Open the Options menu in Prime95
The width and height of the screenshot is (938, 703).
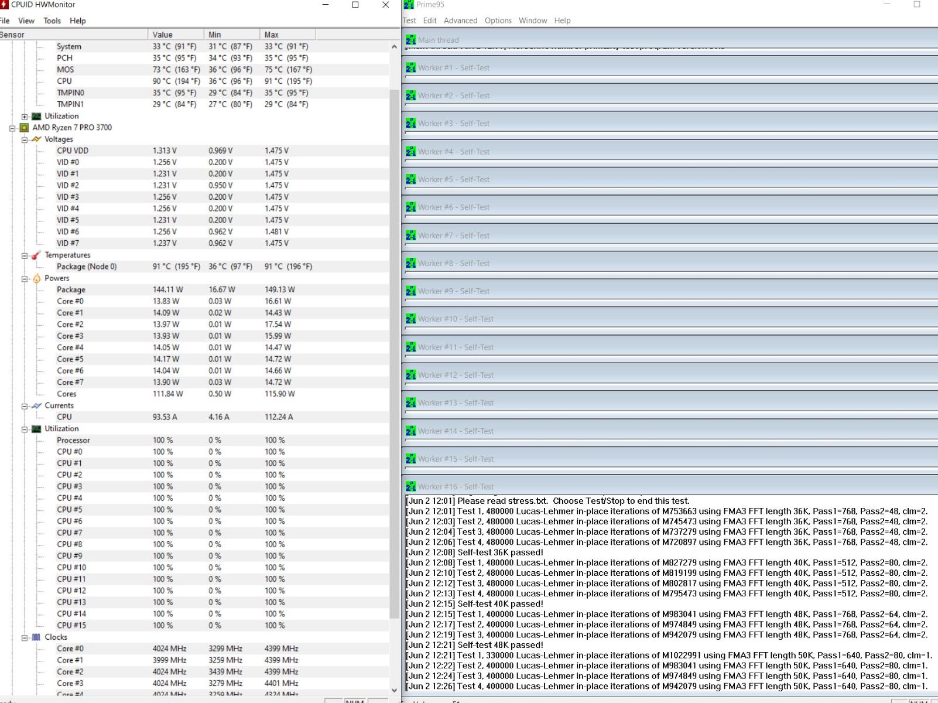pyautogui.click(x=498, y=21)
